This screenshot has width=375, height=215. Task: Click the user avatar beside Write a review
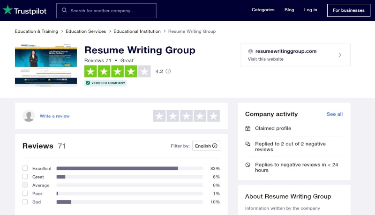point(29,116)
